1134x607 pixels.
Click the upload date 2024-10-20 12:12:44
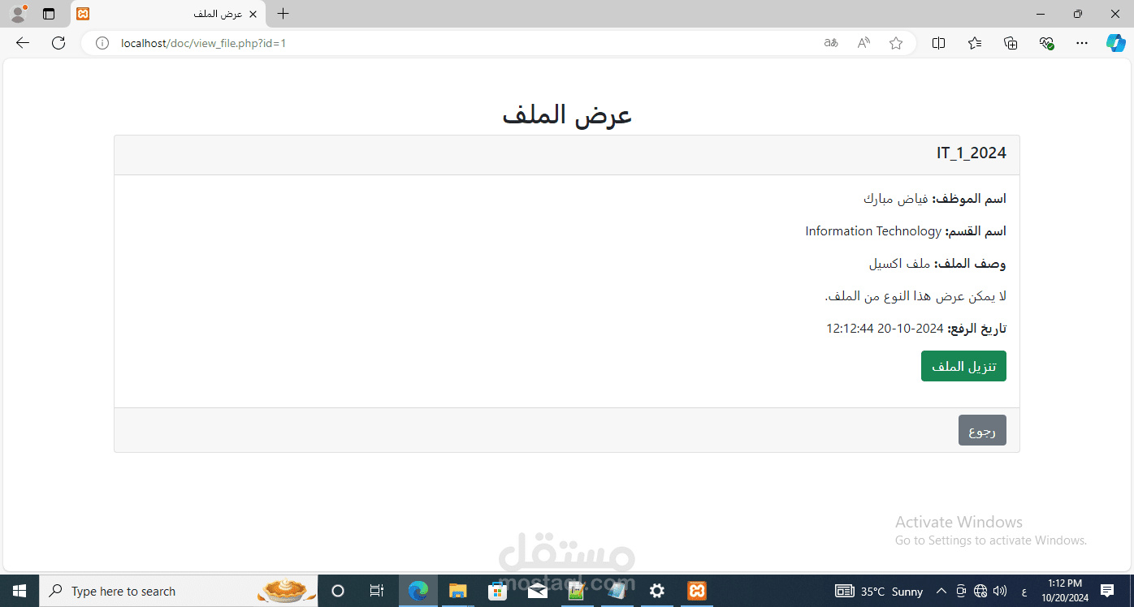point(885,329)
